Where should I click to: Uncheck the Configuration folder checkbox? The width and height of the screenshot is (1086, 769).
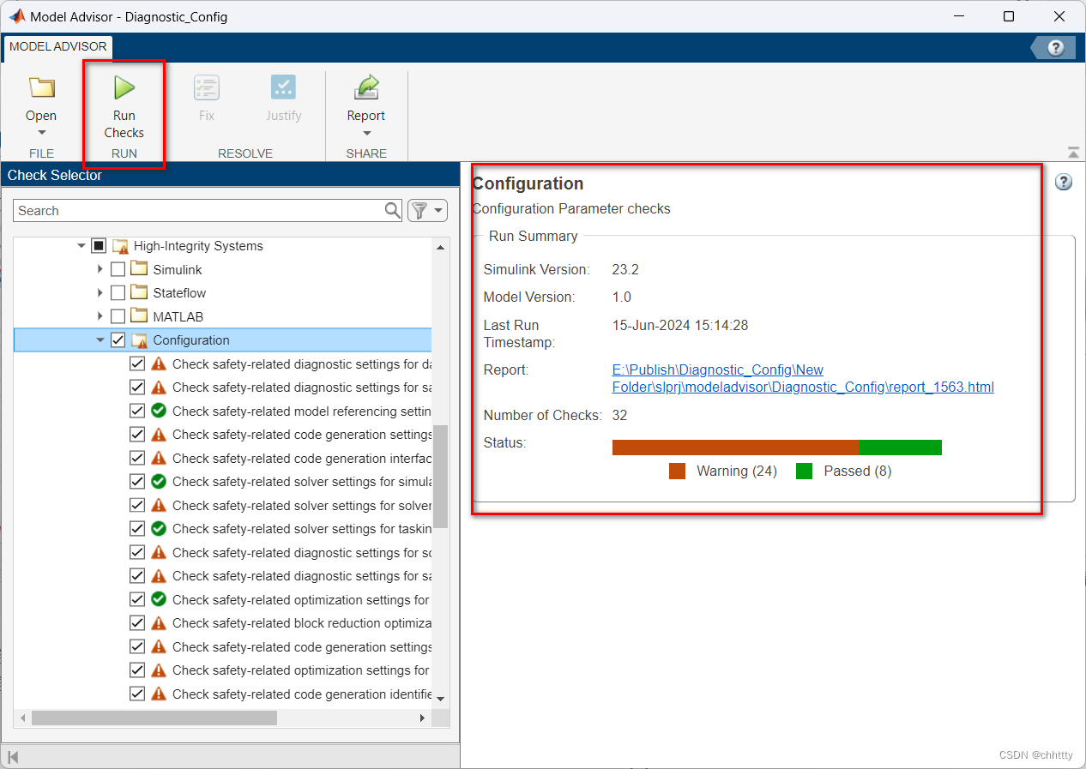click(x=118, y=340)
